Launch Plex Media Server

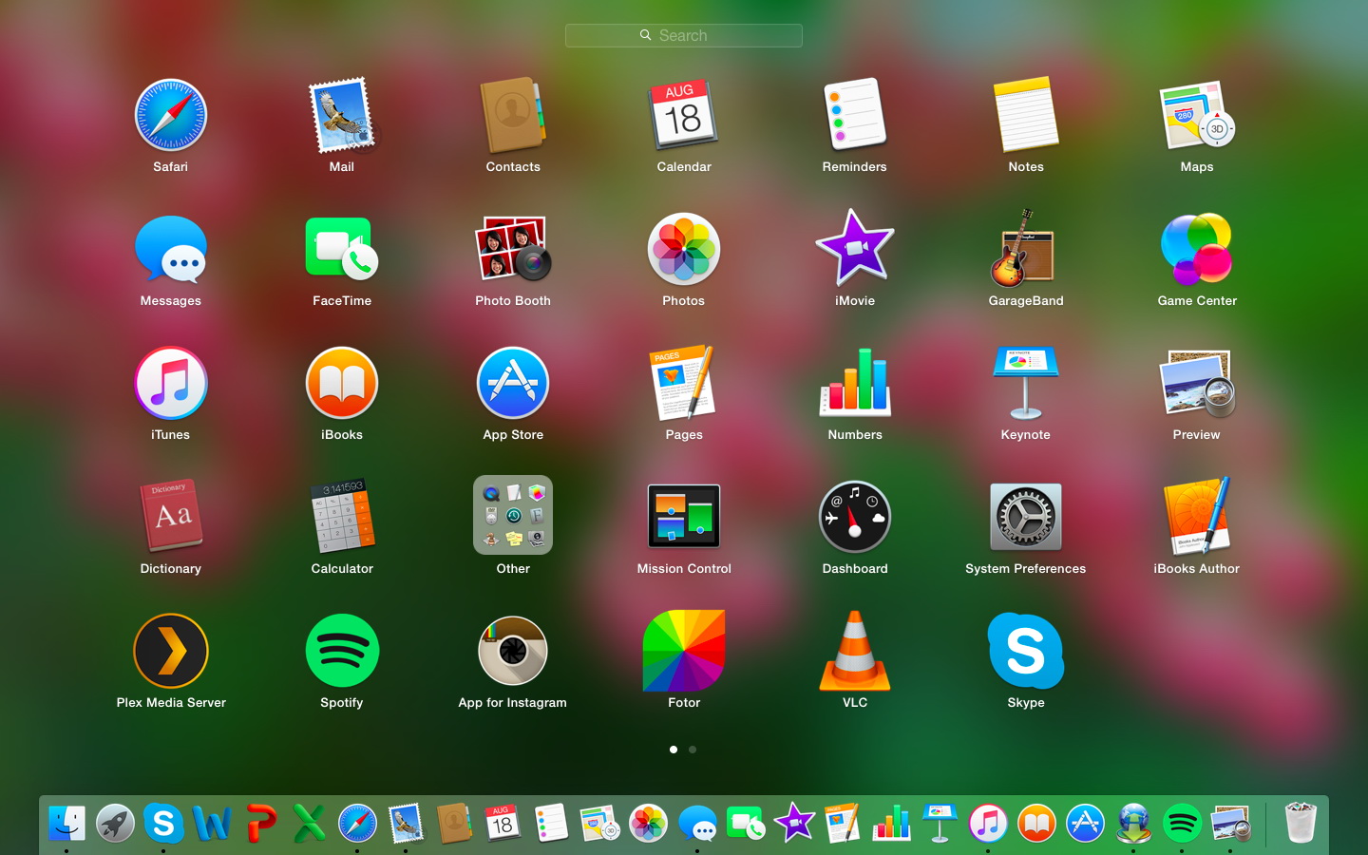point(171,652)
